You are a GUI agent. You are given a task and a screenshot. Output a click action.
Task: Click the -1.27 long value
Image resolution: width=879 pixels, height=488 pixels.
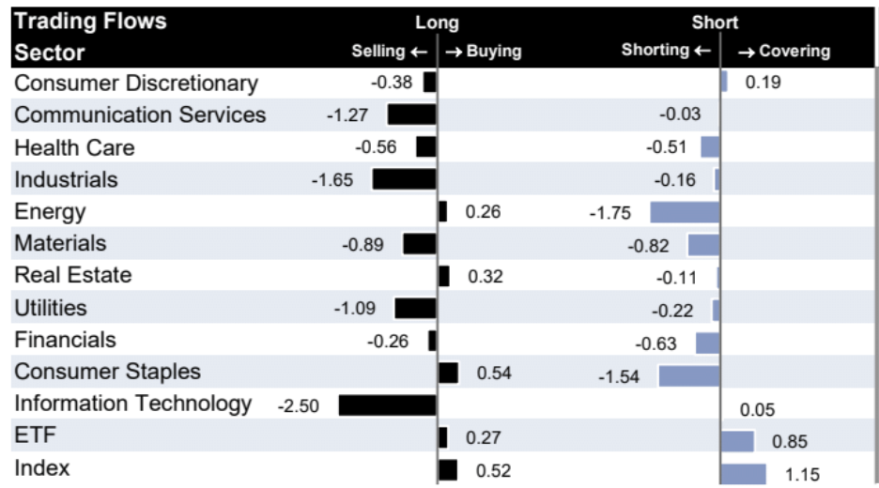347,115
